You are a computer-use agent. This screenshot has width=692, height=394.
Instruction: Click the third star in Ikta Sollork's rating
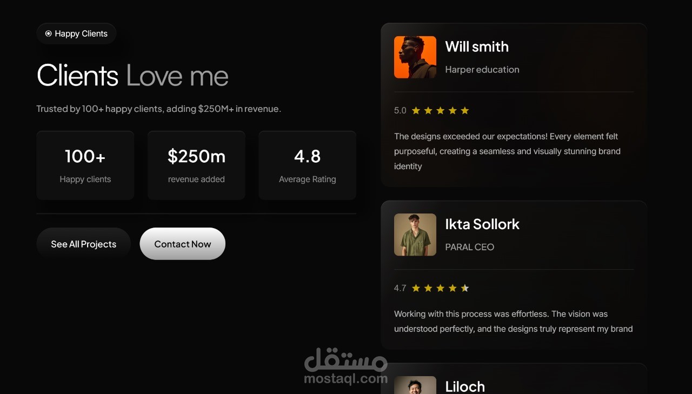coord(440,288)
